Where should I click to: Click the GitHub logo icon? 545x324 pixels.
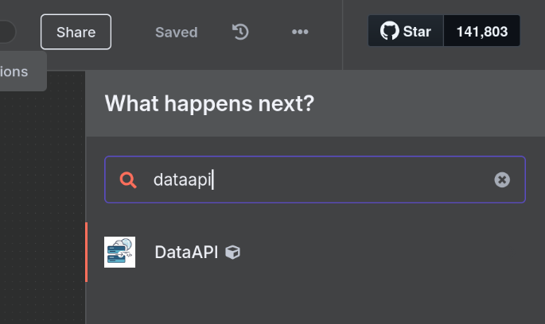pyautogui.click(x=389, y=32)
